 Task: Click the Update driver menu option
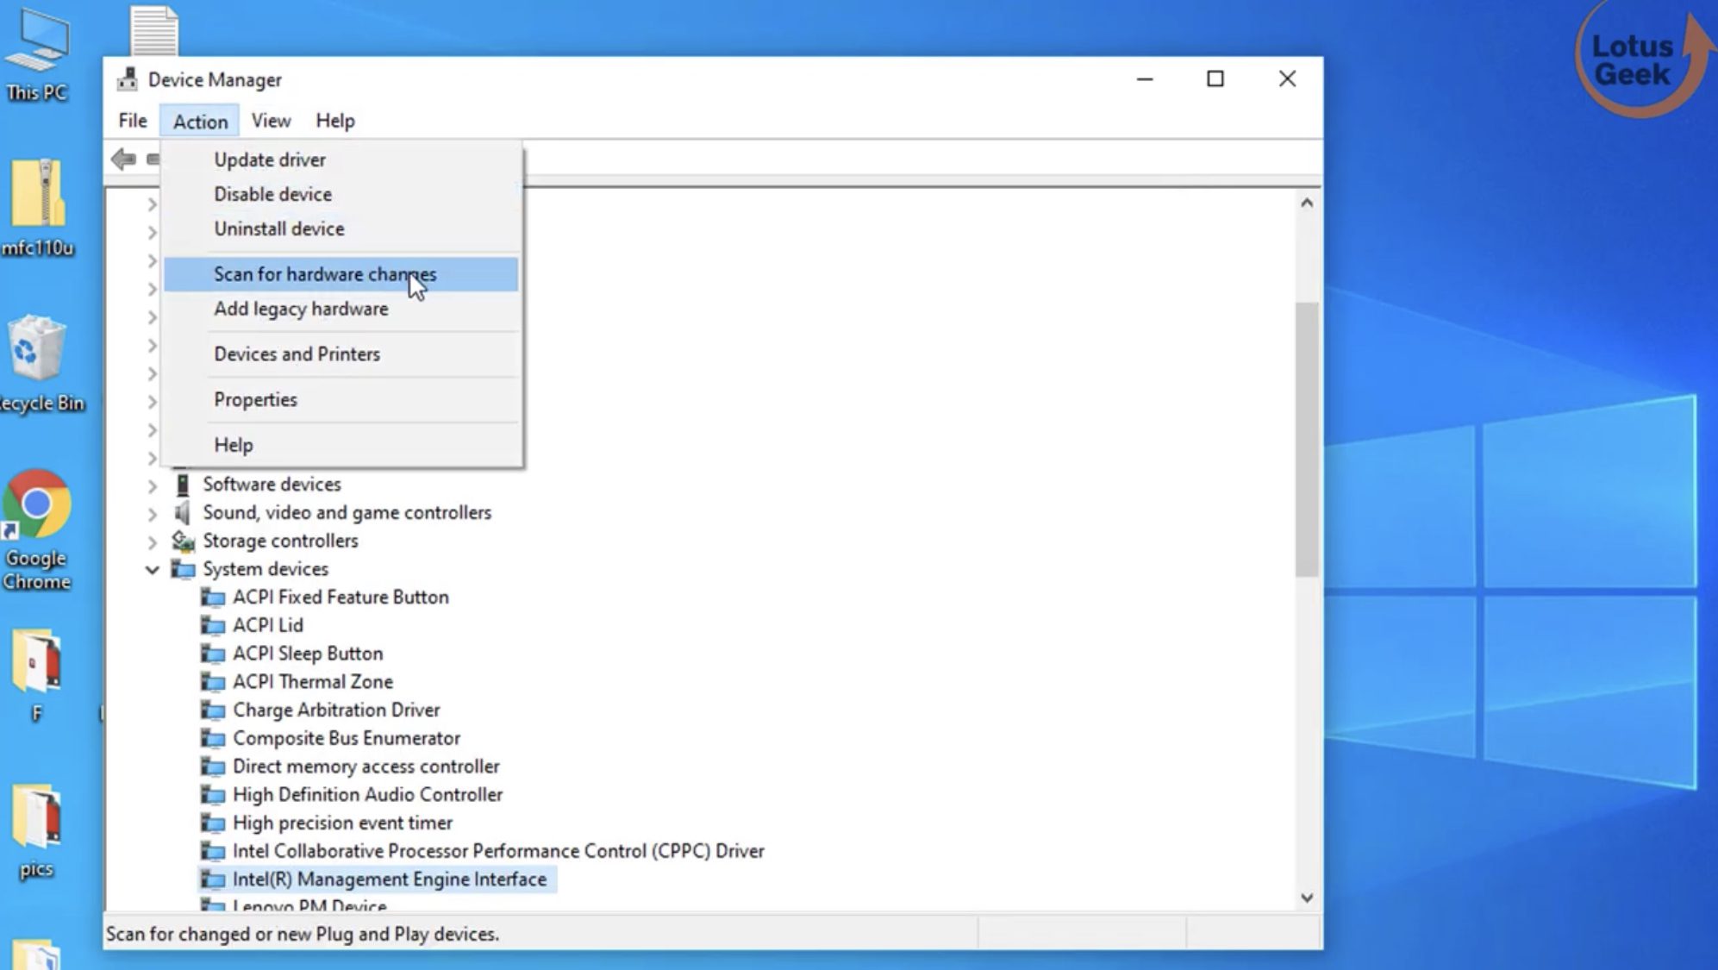click(x=269, y=160)
